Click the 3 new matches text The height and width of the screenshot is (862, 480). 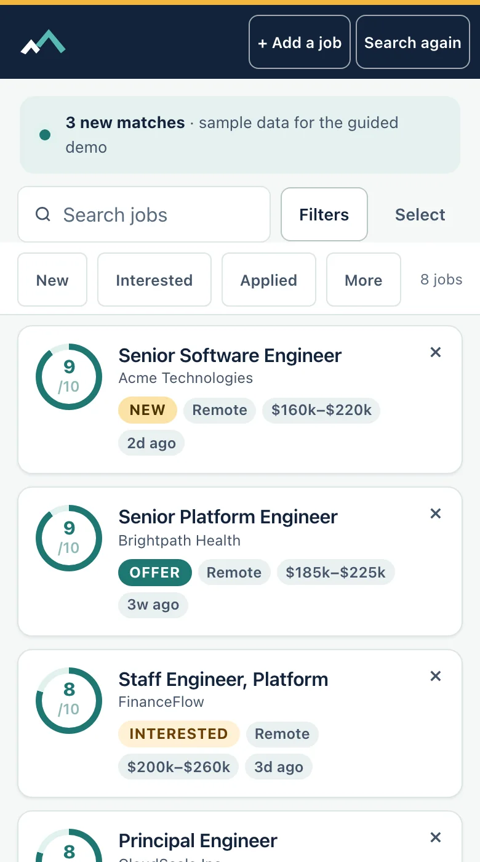click(x=126, y=123)
